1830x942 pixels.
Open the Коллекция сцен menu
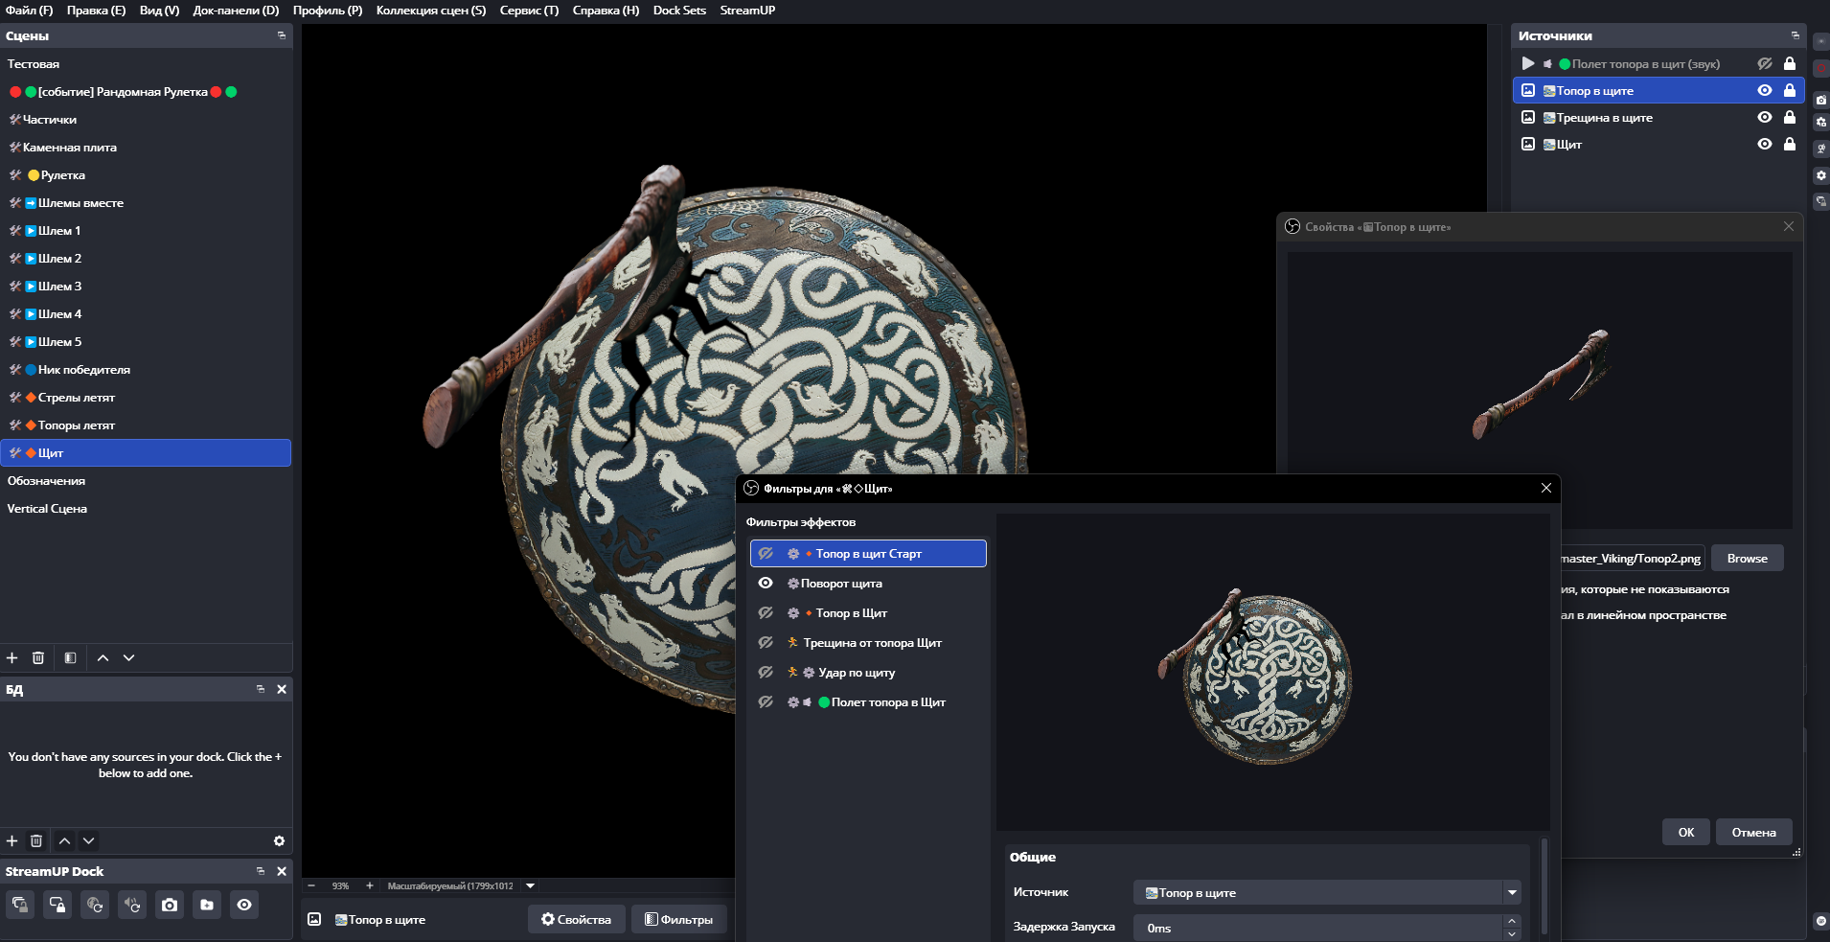pyautogui.click(x=430, y=11)
